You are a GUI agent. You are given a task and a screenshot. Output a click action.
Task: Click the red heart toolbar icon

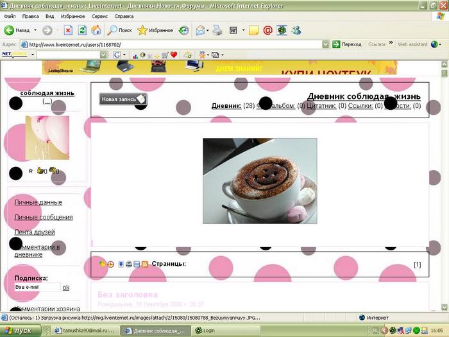[x=174, y=55]
